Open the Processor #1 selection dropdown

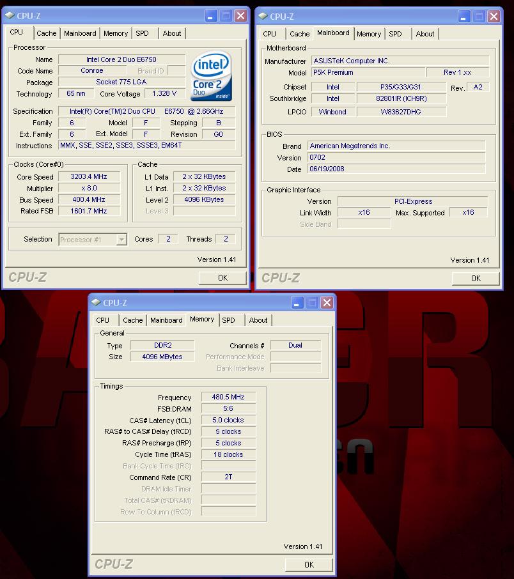121,240
